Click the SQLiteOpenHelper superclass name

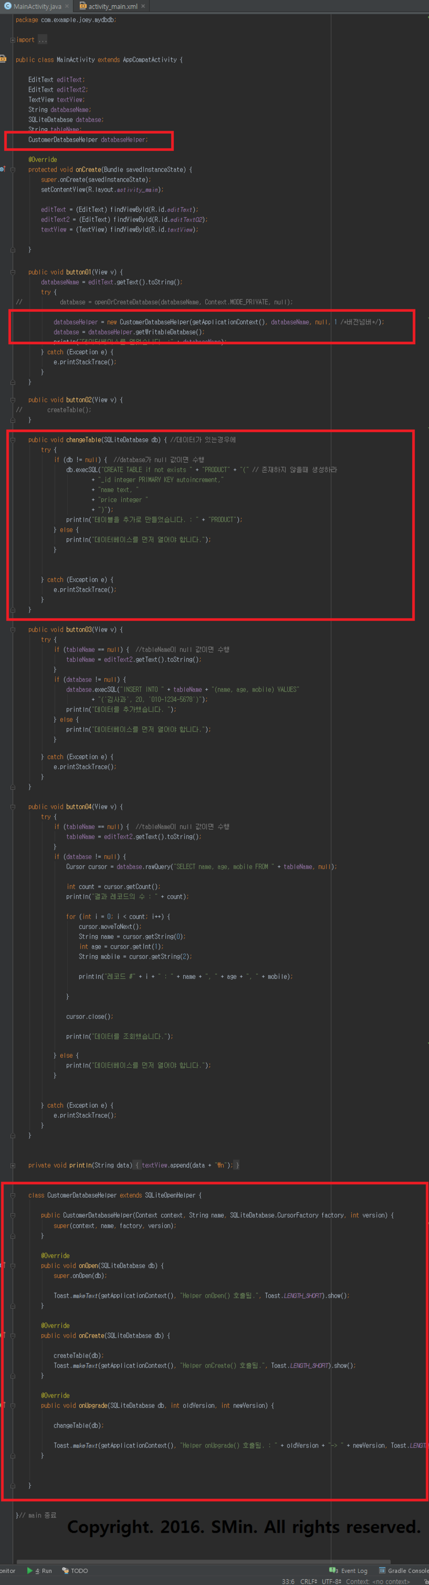coord(170,1195)
